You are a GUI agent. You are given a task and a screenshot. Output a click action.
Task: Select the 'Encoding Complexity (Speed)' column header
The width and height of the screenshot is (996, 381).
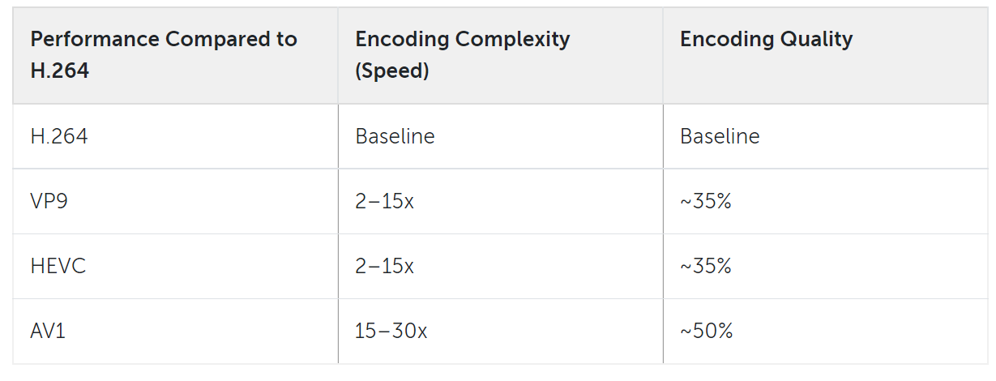(x=463, y=55)
